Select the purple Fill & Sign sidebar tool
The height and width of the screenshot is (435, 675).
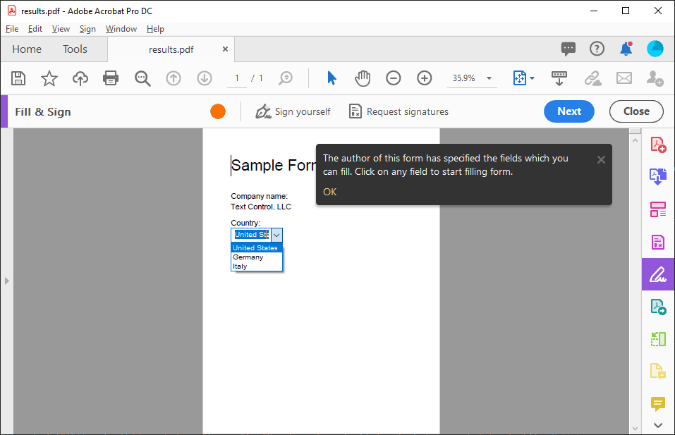click(658, 274)
